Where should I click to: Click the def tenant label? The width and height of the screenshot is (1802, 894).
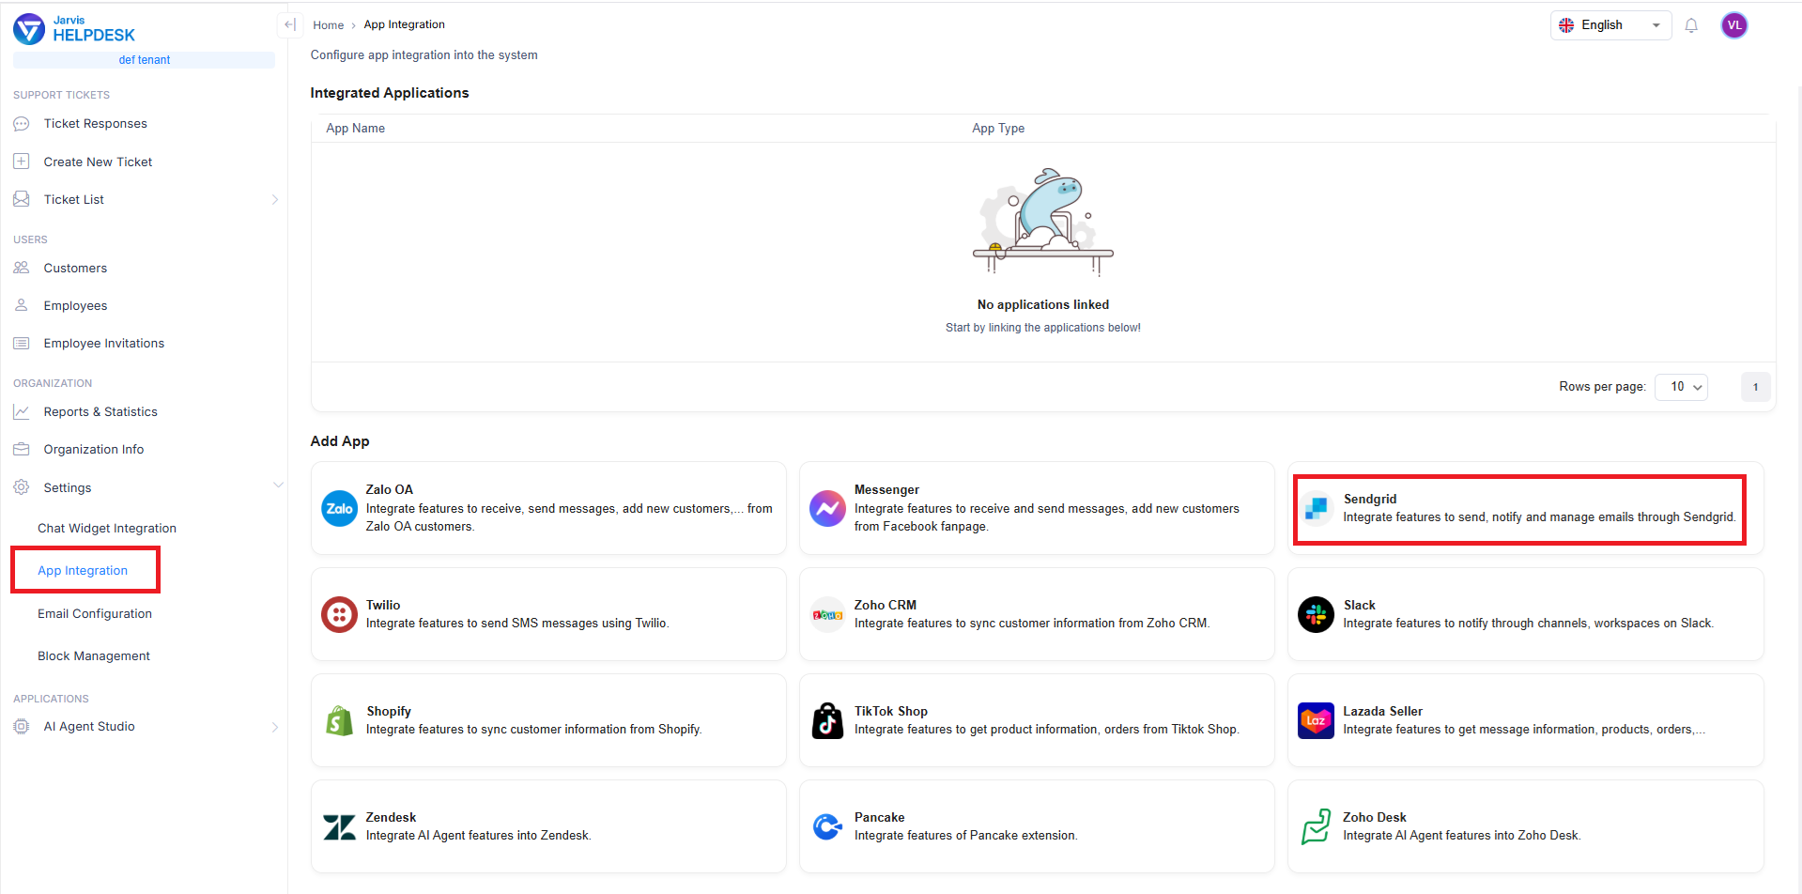[x=145, y=59]
